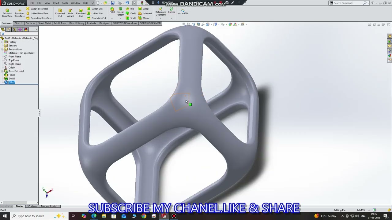Open Reference Geometry tool
This screenshot has height=220, width=392.
(160, 12)
